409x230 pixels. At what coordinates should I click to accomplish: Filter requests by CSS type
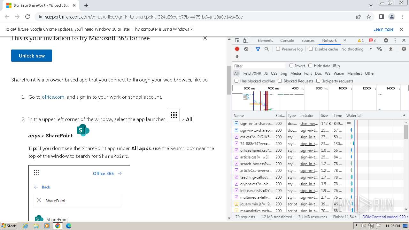(274, 73)
